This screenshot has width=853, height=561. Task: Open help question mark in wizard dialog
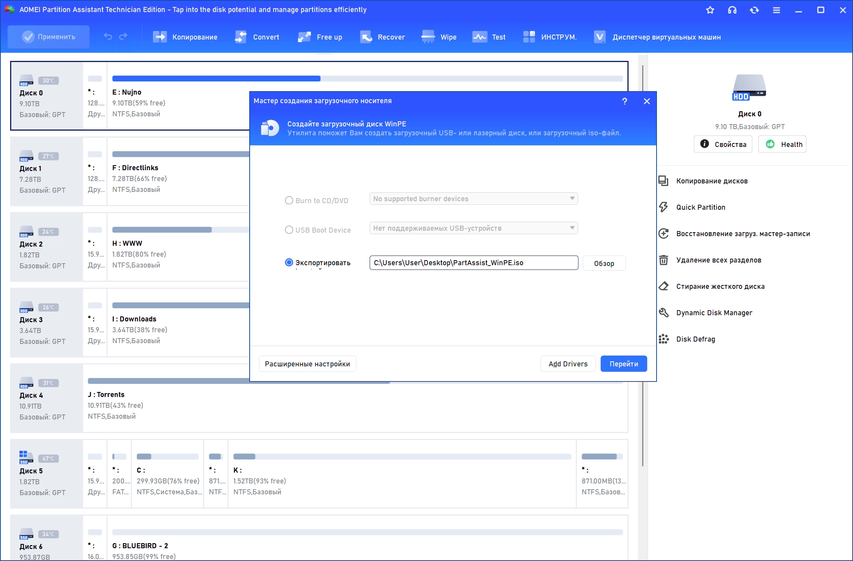coord(624,101)
